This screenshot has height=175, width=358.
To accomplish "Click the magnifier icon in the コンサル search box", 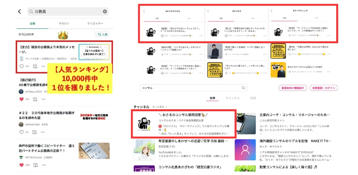I will click(x=244, y=88).
